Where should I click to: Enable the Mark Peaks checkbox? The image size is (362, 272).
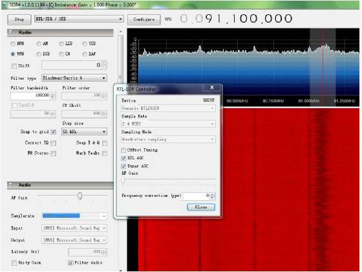coord(105,153)
